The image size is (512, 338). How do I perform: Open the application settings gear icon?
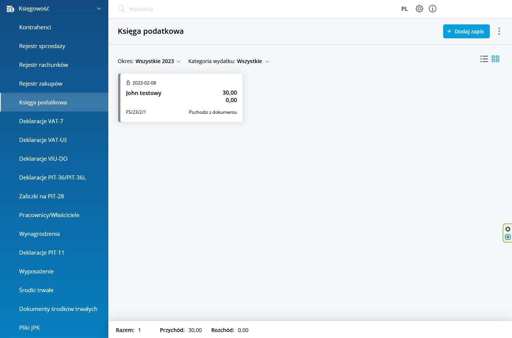(419, 9)
